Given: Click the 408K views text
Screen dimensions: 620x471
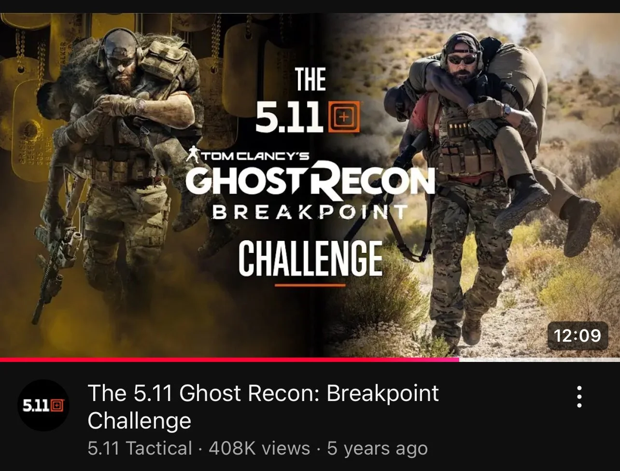Looking at the screenshot, I should coord(259,448).
